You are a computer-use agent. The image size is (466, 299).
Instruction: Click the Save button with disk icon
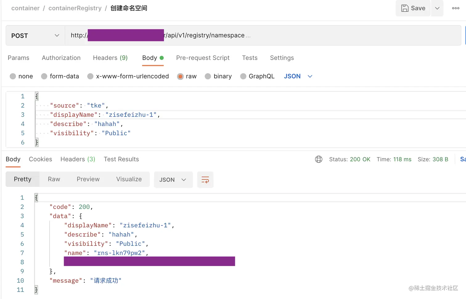pyautogui.click(x=413, y=8)
